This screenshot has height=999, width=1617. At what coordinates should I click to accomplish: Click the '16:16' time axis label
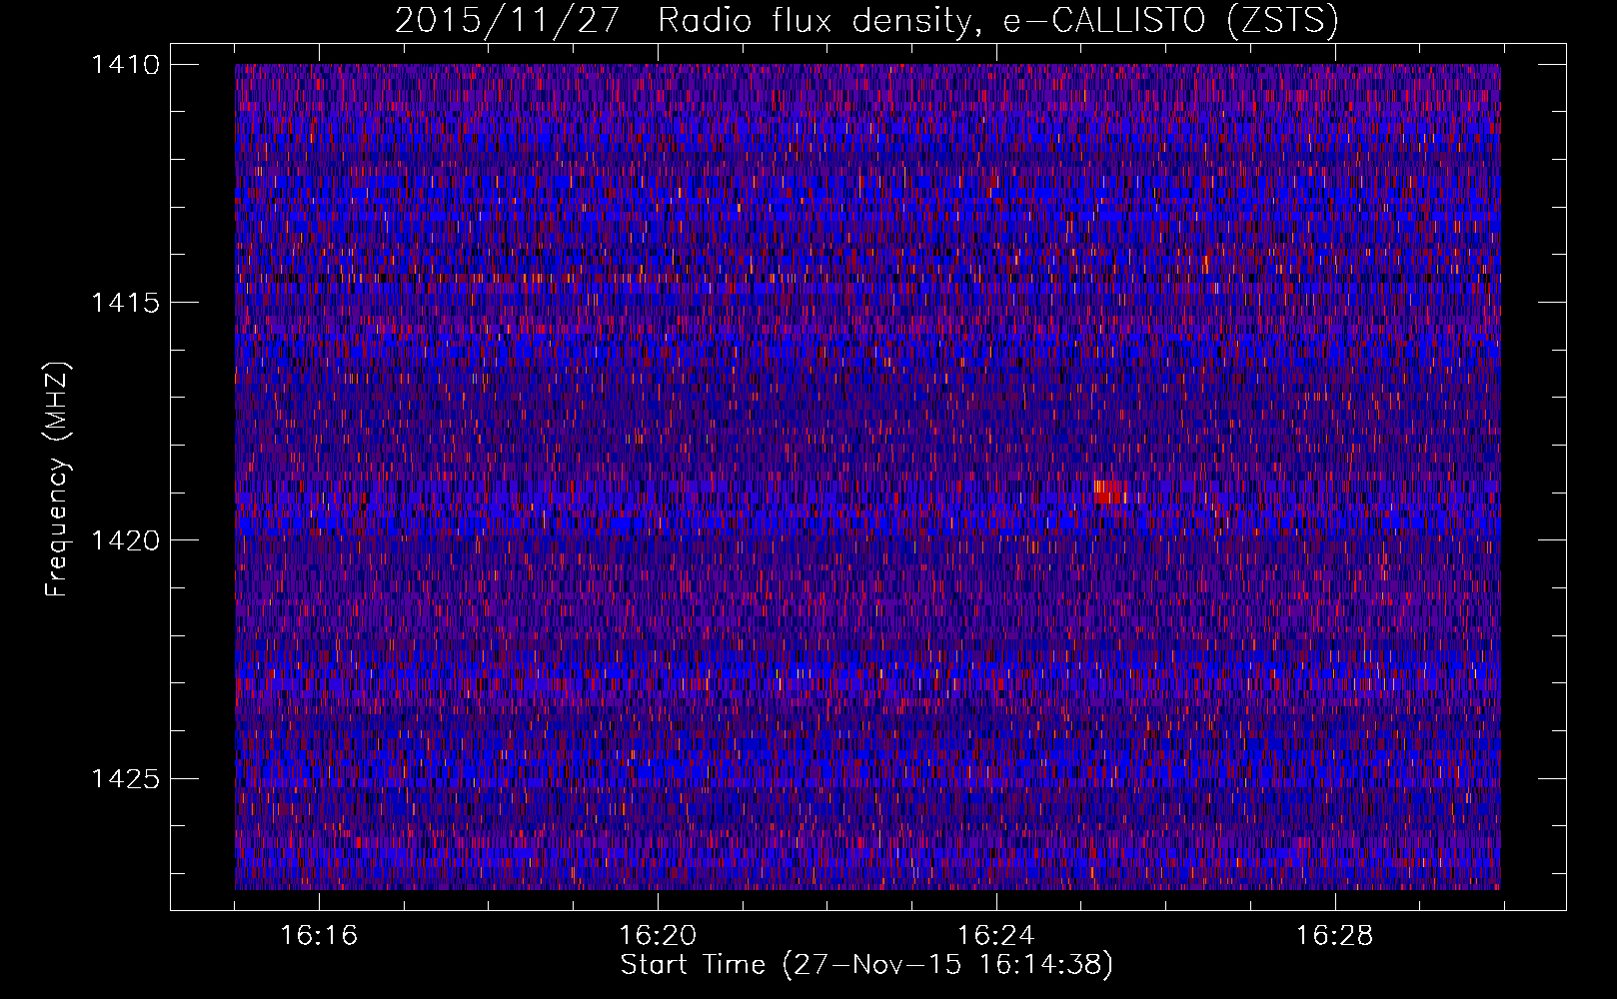click(x=319, y=936)
